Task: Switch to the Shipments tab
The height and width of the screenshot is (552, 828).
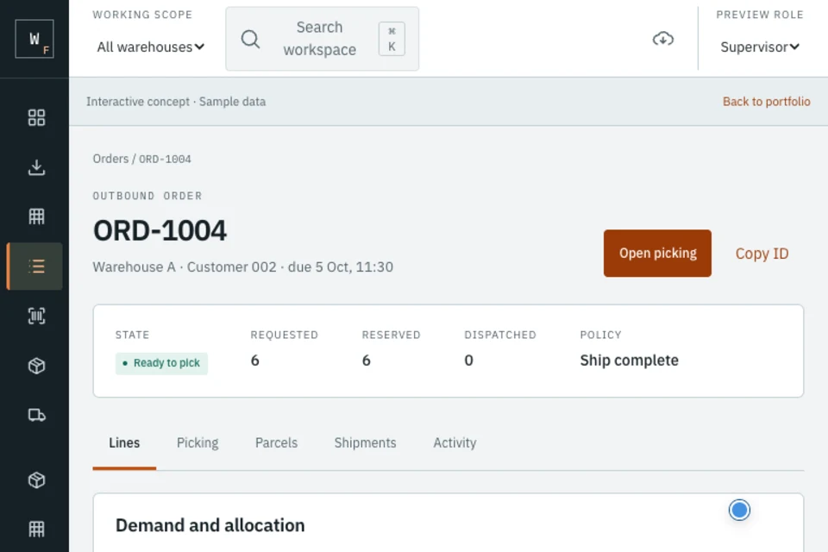Action: tap(365, 442)
